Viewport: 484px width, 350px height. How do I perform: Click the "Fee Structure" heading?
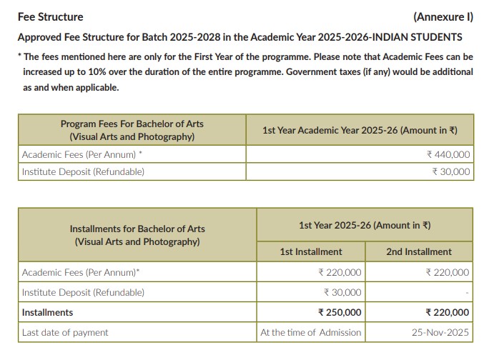tap(50, 16)
